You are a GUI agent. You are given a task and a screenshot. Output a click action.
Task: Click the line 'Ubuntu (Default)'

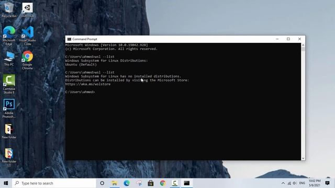pyautogui.click(x=81, y=65)
